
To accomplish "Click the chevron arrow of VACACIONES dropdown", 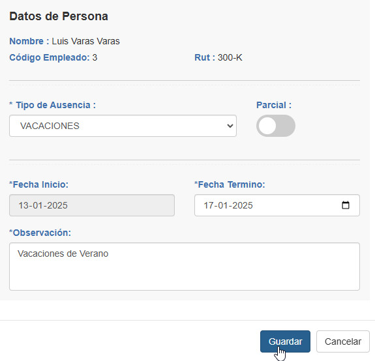I will click(x=230, y=126).
